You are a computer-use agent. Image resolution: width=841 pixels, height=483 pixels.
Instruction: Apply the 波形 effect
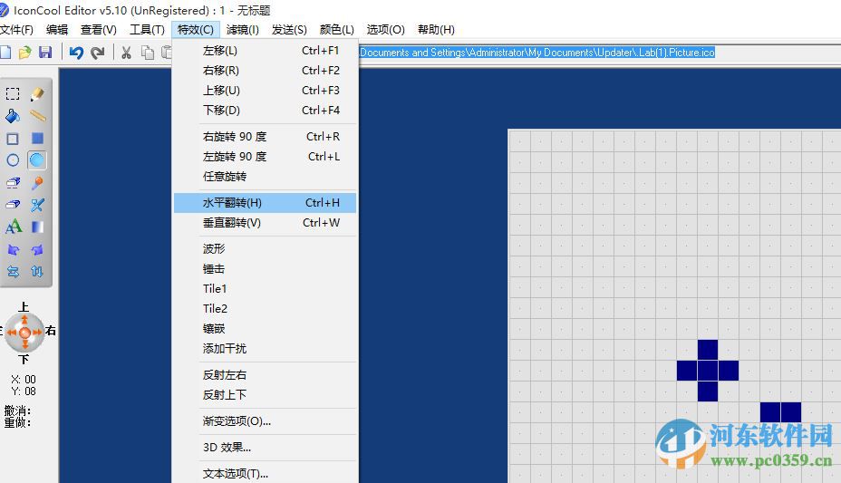tap(265, 248)
